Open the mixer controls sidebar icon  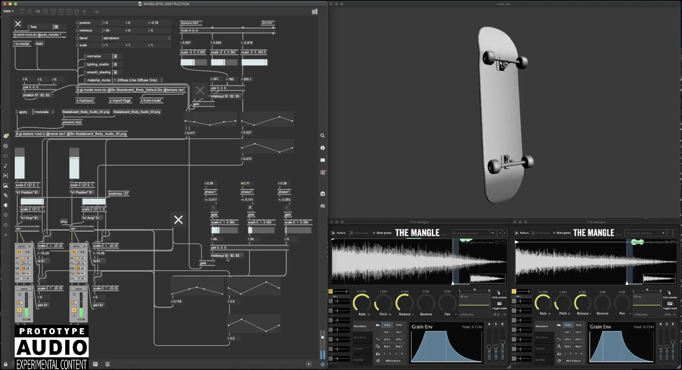322,206
